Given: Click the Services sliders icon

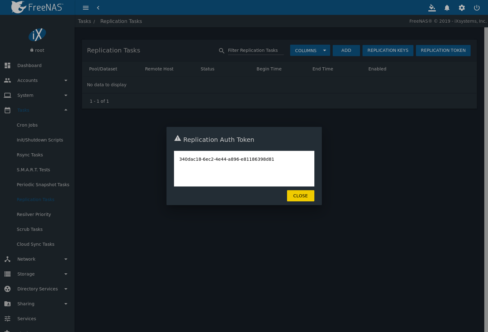Looking at the screenshot, I should pos(7,319).
